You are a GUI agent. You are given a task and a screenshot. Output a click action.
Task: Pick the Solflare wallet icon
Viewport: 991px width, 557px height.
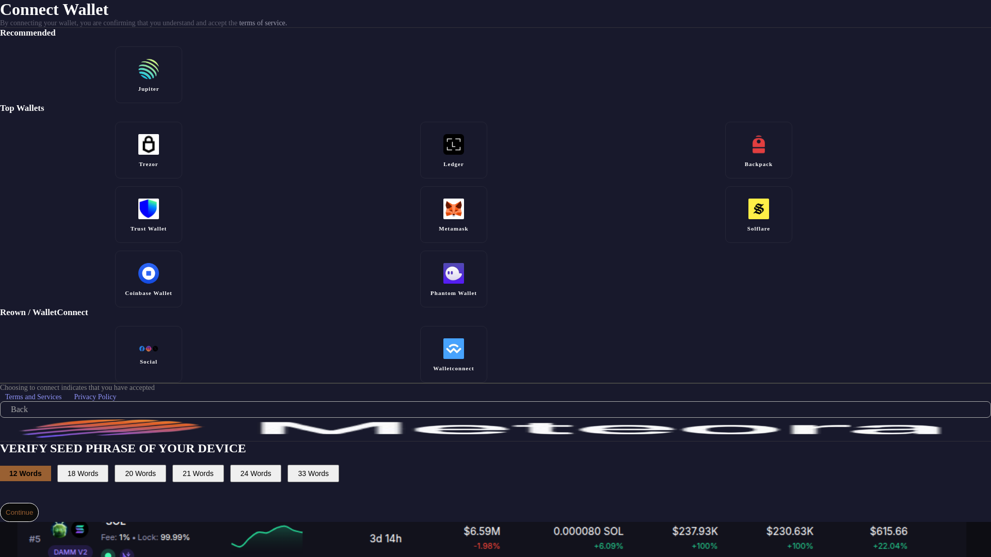(759, 209)
